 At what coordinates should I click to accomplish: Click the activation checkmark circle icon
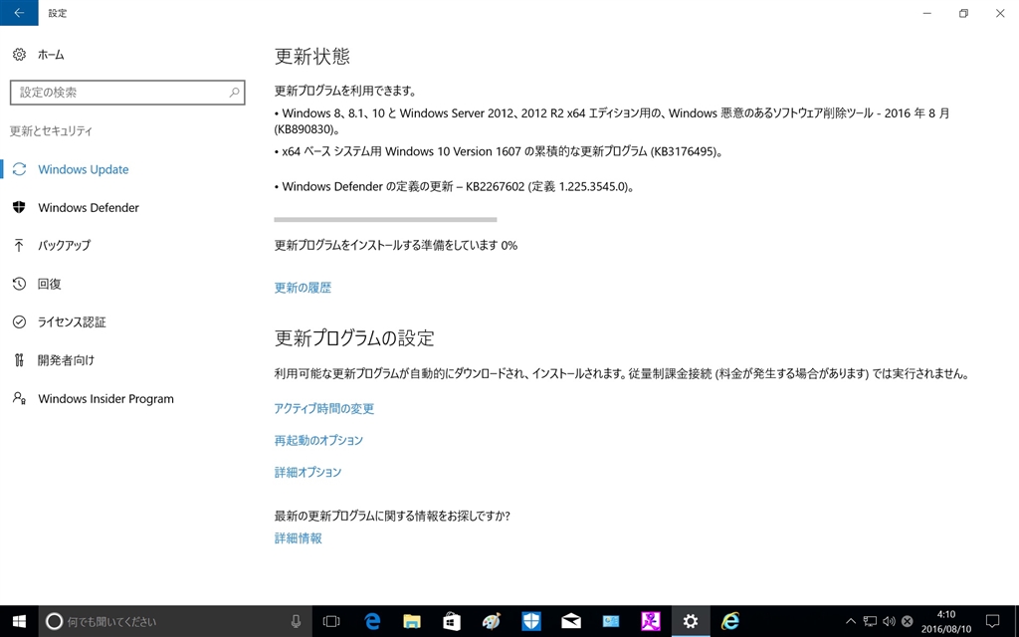click(x=20, y=321)
